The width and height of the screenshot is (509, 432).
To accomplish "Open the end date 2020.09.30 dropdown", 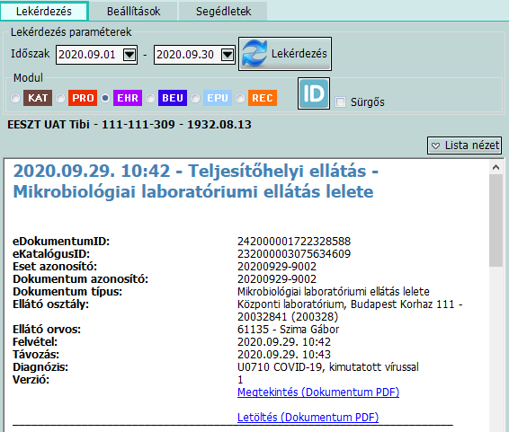I will coord(228,55).
